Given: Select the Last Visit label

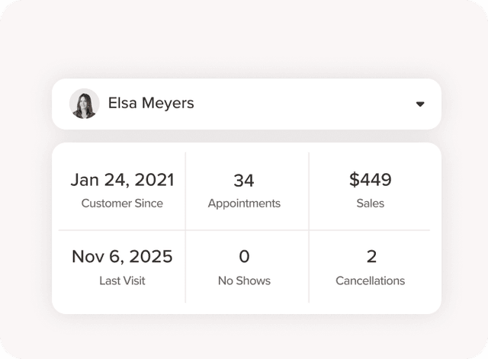Looking at the screenshot, I should click(x=122, y=280).
